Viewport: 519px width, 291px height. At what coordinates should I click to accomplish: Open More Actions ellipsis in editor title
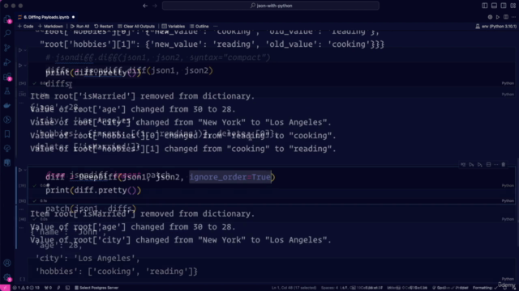[x=513, y=17]
